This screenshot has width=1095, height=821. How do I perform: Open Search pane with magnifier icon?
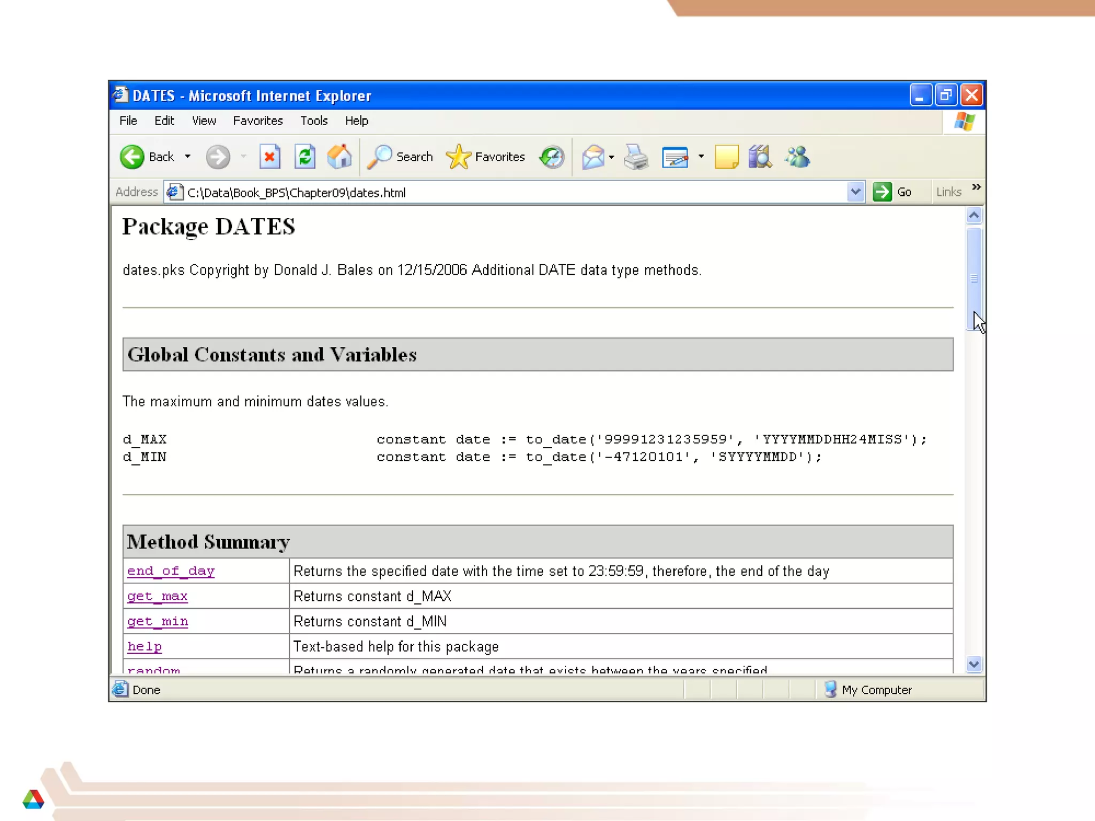[x=399, y=157]
